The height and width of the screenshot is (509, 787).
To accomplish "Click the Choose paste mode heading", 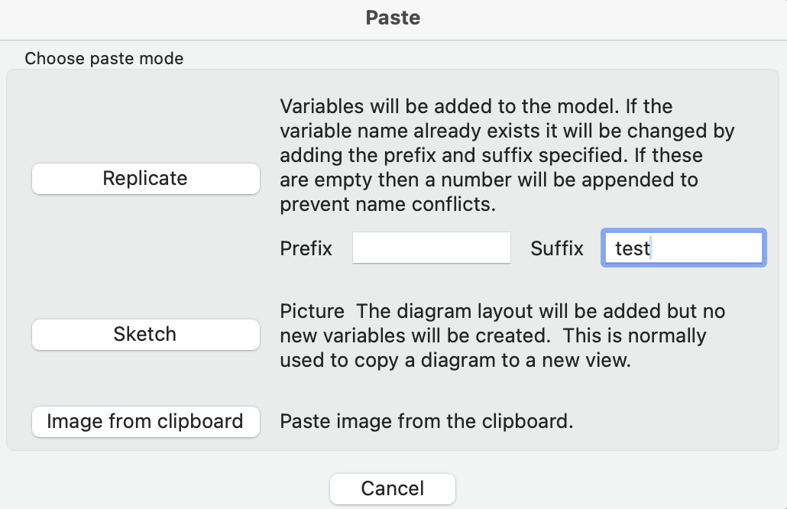I will pos(105,59).
